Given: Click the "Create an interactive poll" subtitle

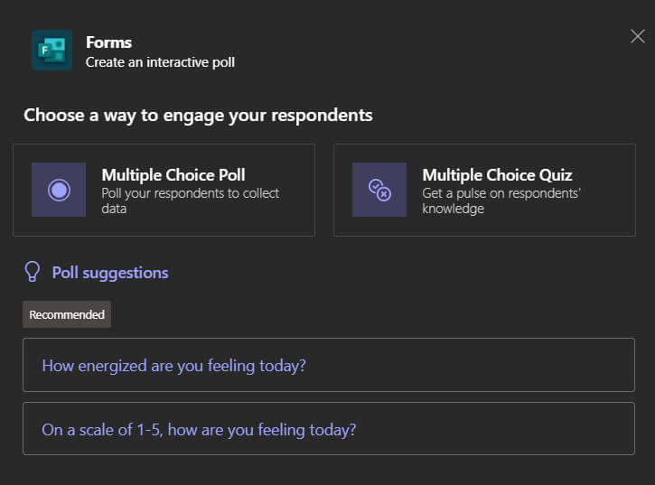Looking at the screenshot, I should tap(160, 62).
